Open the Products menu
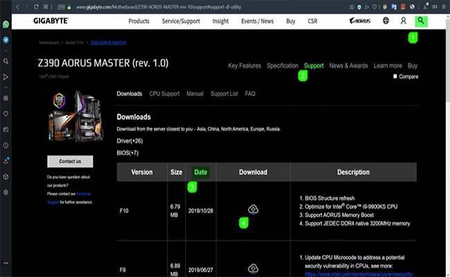 click(x=139, y=21)
